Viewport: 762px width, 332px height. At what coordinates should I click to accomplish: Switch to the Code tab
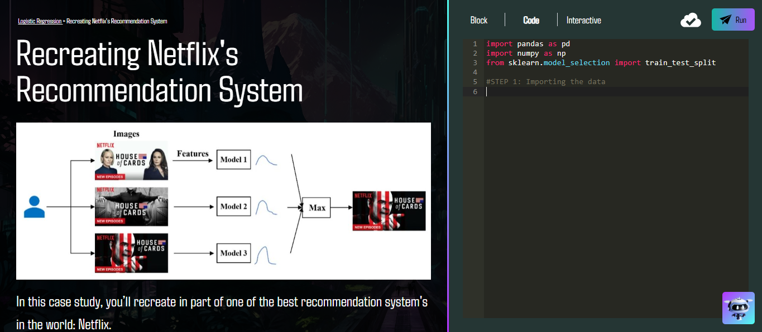pos(531,20)
